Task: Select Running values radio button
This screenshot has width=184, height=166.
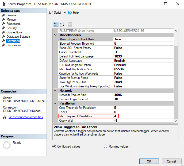Action: tap(105, 146)
